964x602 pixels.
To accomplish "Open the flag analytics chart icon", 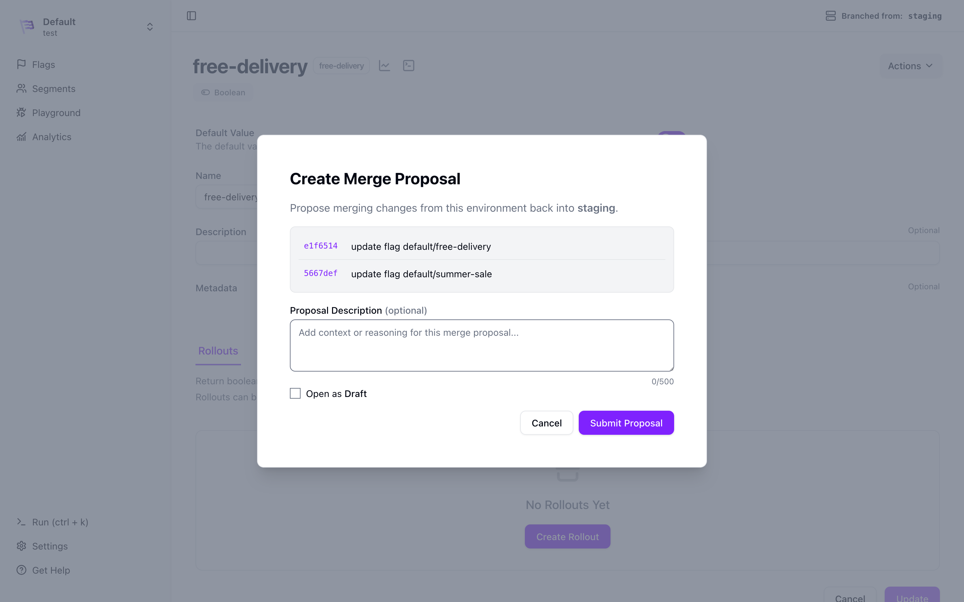I will coord(384,66).
